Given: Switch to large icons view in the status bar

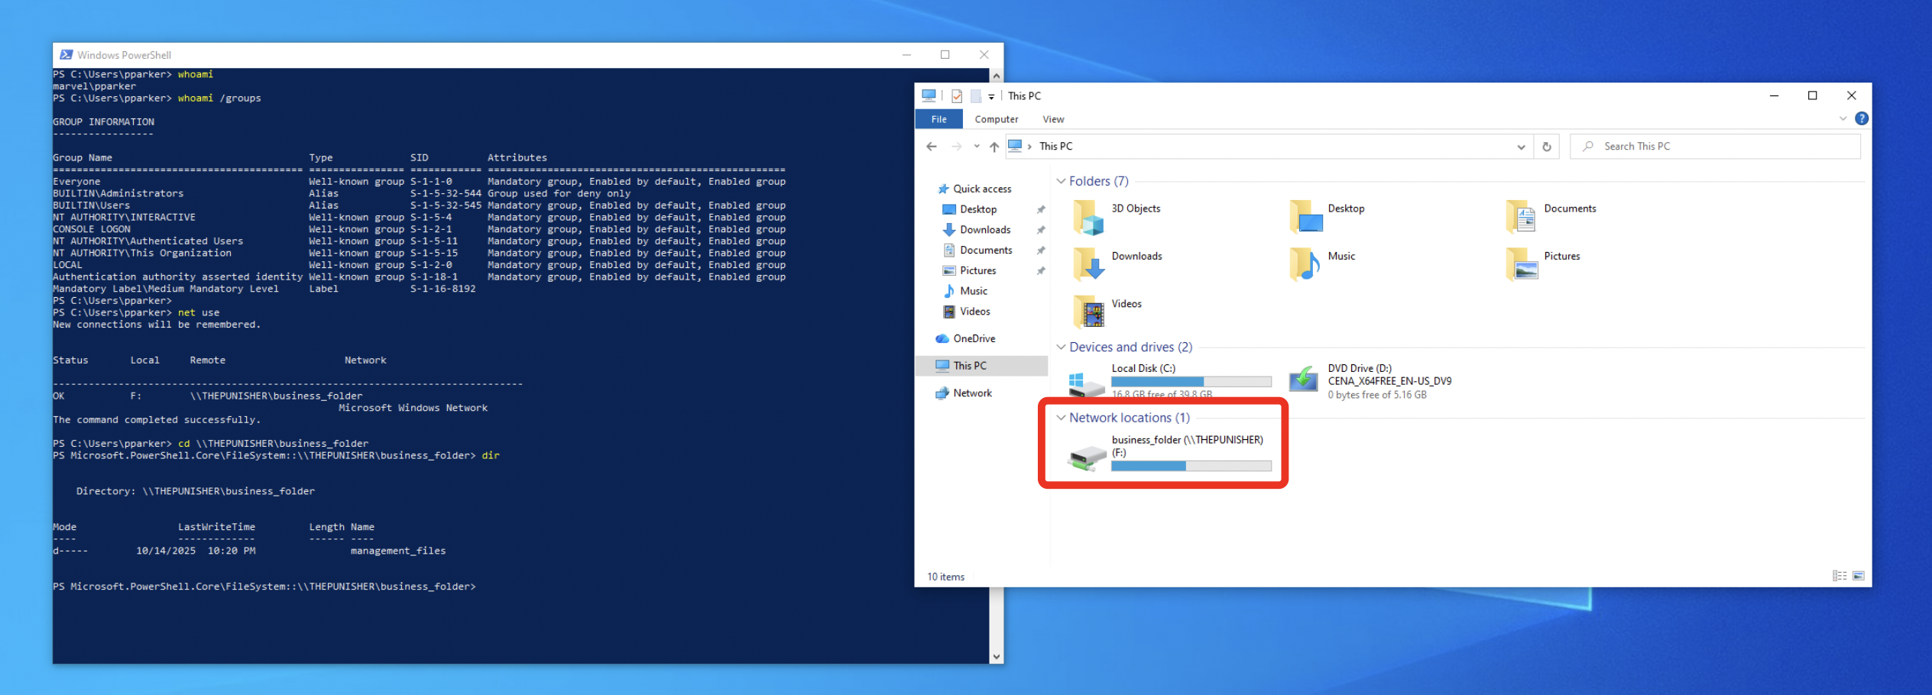Looking at the screenshot, I should pyautogui.click(x=1859, y=576).
